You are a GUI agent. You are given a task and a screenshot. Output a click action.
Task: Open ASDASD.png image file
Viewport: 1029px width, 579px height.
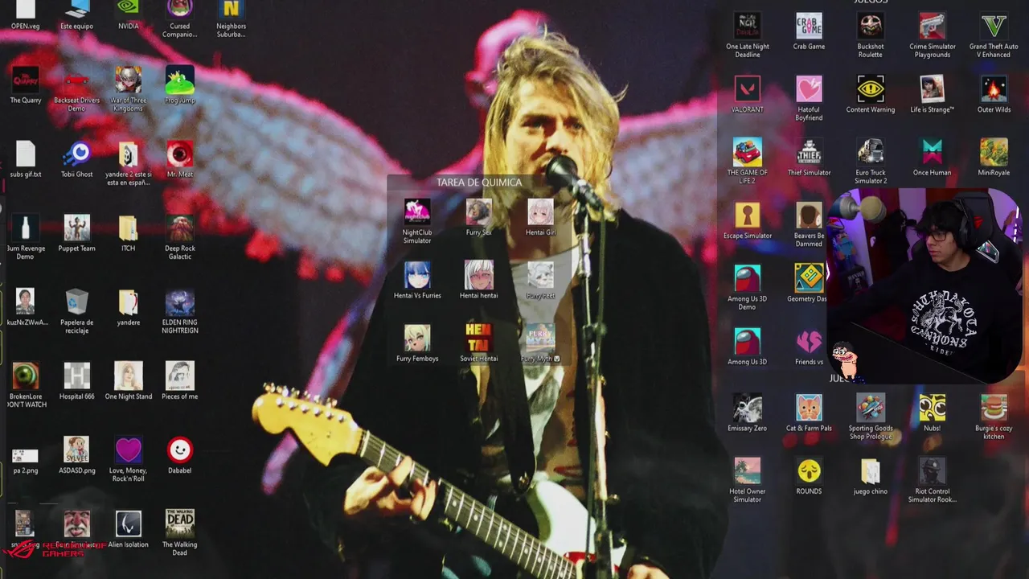click(76, 451)
